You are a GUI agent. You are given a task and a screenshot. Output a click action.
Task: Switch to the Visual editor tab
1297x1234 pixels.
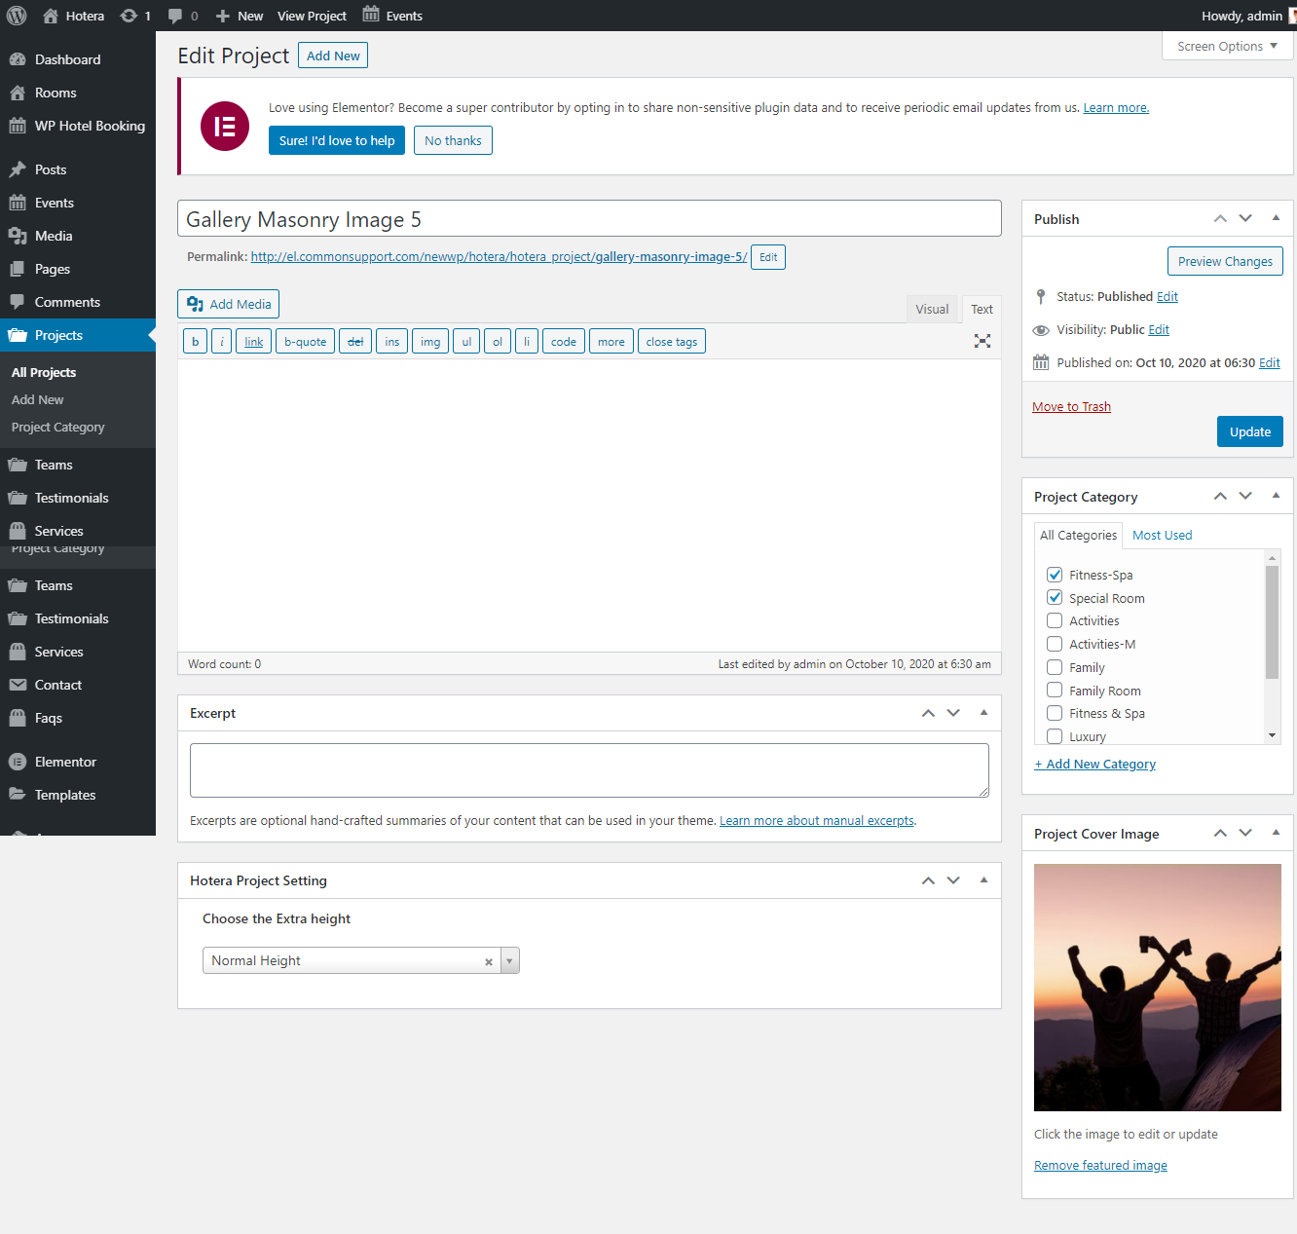[932, 309]
